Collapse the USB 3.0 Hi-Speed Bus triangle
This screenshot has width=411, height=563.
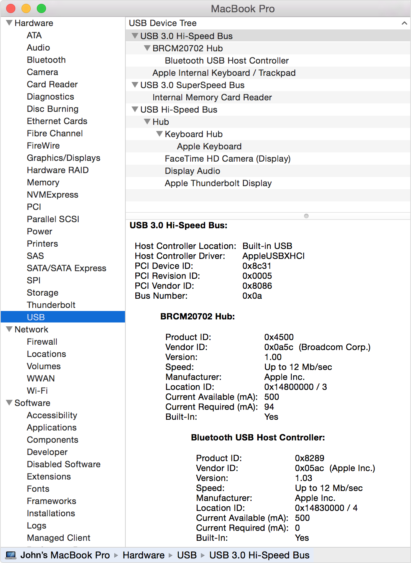pos(135,36)
